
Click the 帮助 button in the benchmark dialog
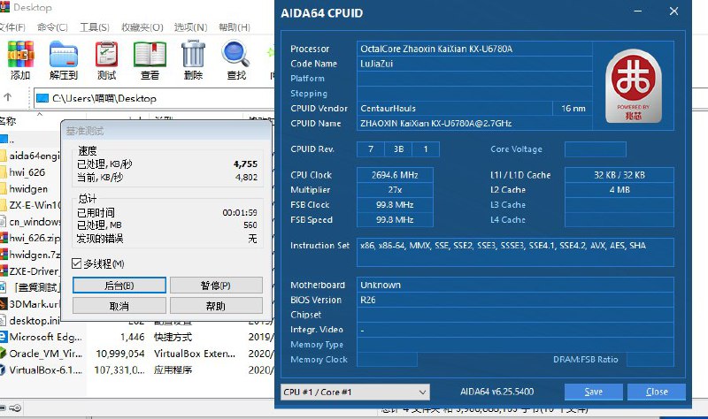coord(216,306)
